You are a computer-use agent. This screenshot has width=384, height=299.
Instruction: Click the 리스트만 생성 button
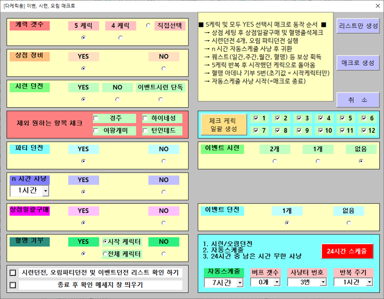pyautogui.click(x=358, y=26)
